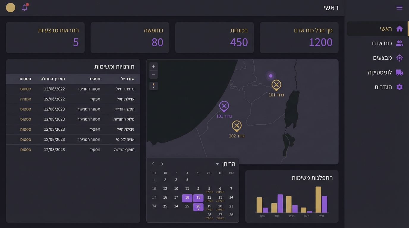Click the user avatar circle
The height and width of the screenshot is (228, 409).
pyautogui.click(x=11, y=8)
